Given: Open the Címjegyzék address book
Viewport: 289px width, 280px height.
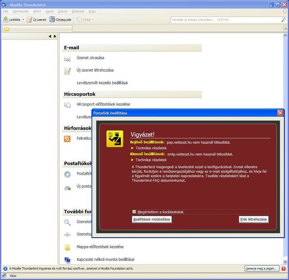Looking at the screenshot, I should [x=53, y=20].
